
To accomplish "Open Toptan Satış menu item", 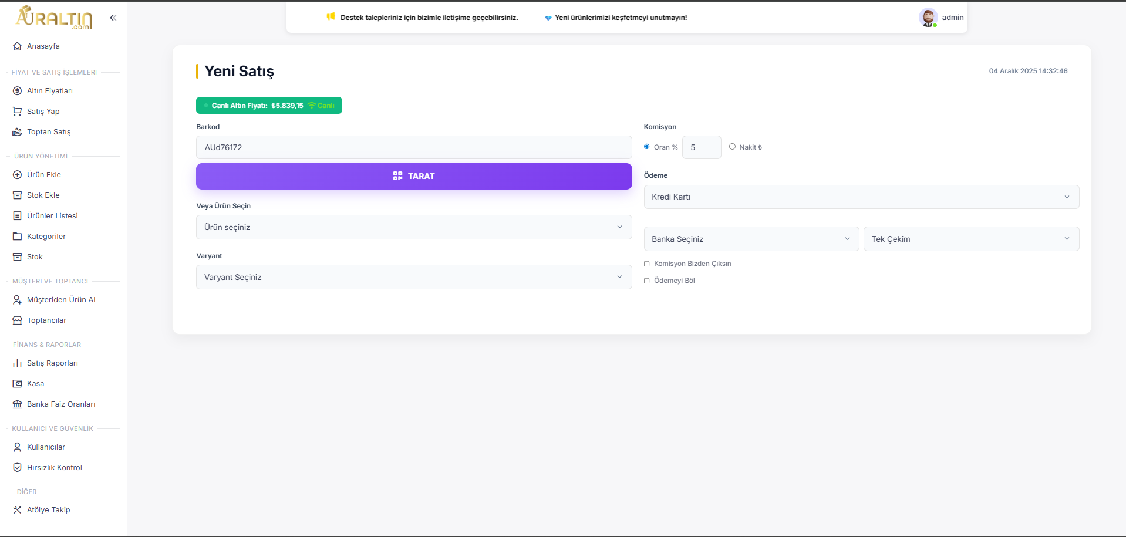I will [x=49, y=132].
